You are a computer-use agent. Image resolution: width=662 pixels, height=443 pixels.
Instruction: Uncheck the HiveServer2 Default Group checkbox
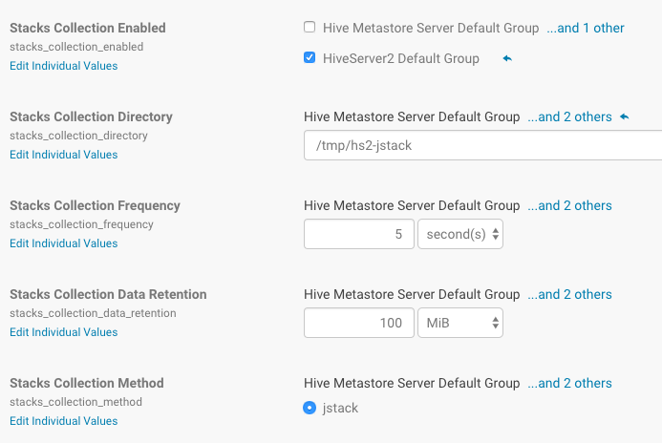tap(310, 58)
